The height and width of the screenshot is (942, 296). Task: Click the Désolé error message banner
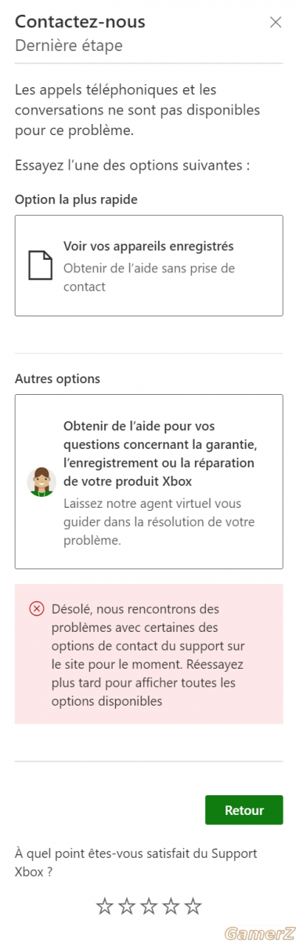[x=149, y=654]
